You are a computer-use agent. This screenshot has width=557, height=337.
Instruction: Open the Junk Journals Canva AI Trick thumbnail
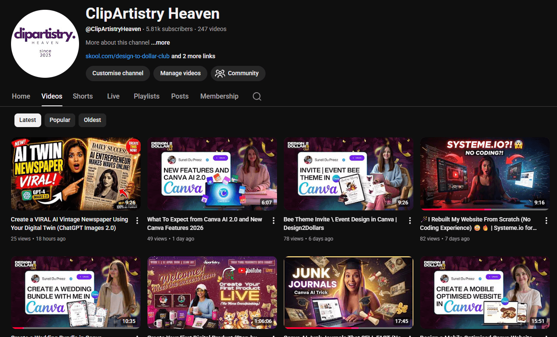coord(348,292)
